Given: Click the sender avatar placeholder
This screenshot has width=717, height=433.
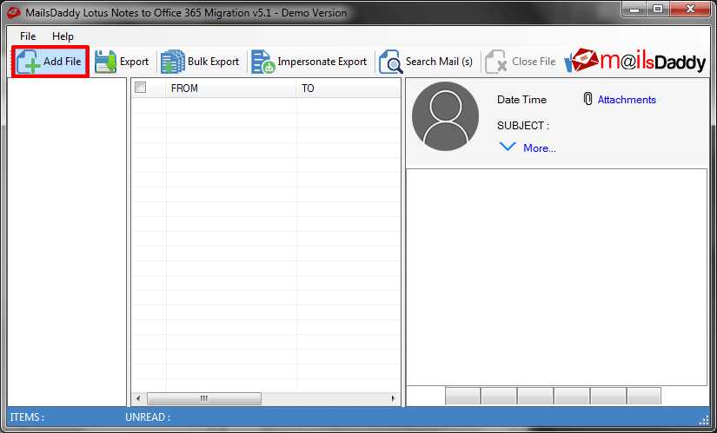Looking at the screenshot, I should [x=445, y=116].
